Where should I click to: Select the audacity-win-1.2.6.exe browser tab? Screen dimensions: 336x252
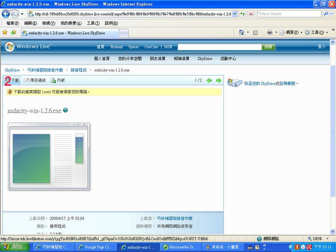(70, 33)
